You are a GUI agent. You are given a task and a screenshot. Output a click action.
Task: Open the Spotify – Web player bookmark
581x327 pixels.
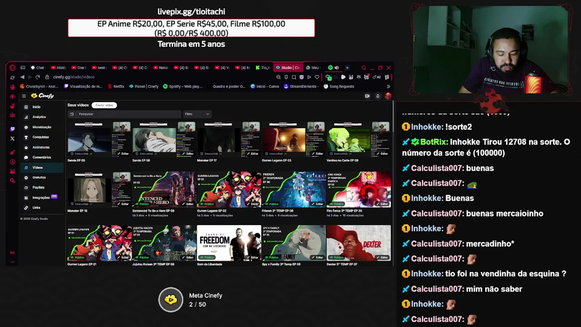point(182,86)
